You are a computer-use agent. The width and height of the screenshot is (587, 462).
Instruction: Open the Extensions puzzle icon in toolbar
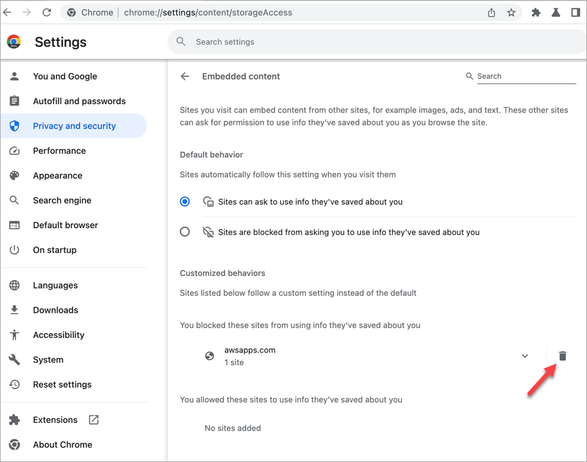click(x=536, y=13)
